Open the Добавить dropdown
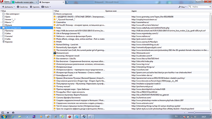 (x=8, y=7)
